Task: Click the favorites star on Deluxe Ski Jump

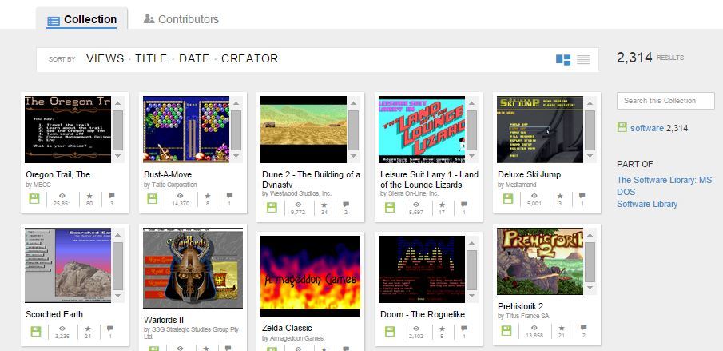Action: [560, 196]
